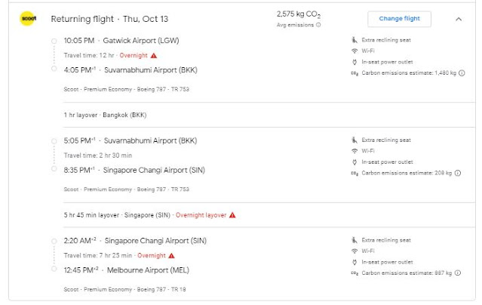The width and height of the screenshot is (482, 305).
Task: Click the 10:05 PM departure stop marker
Action: tap(54, 39)
